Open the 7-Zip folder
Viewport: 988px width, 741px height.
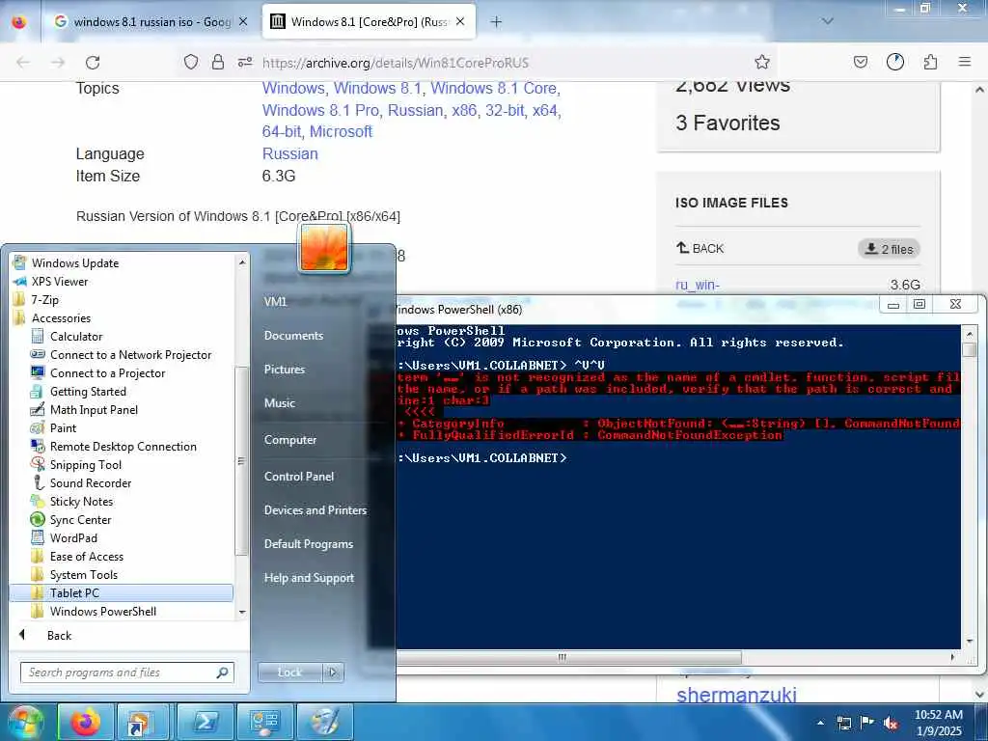coord(44,299)
